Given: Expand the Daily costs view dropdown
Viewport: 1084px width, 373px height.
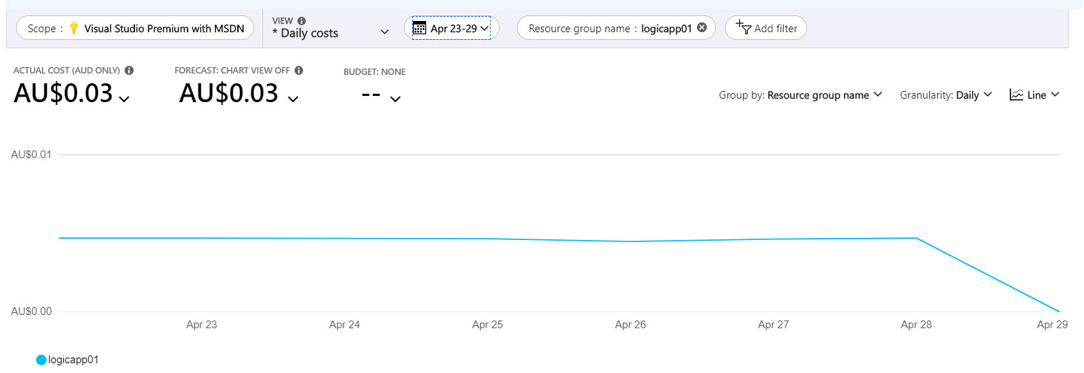Looking at the screenshot, I should click(x=384, y=32).
